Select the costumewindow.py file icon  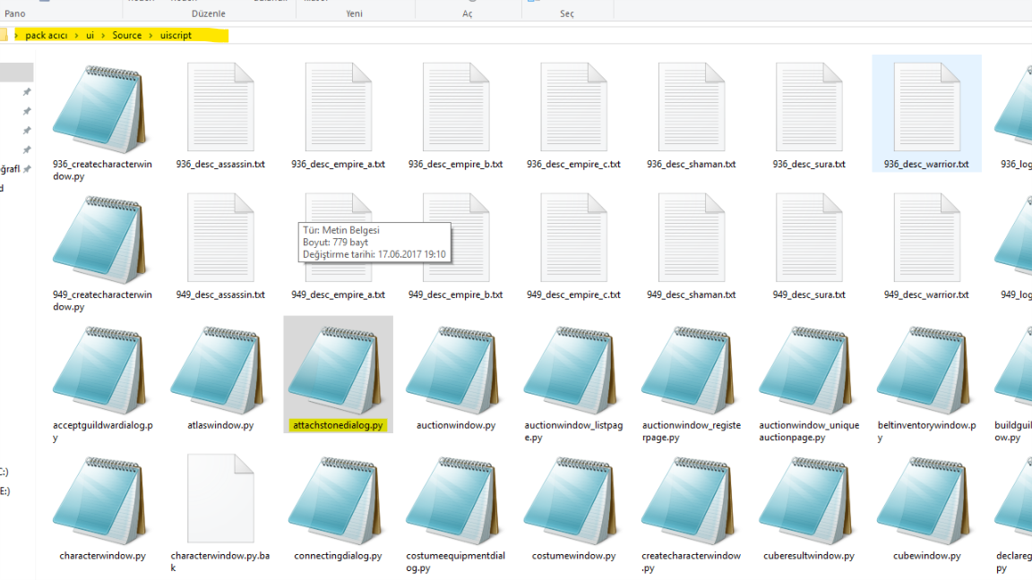point(571,501)
